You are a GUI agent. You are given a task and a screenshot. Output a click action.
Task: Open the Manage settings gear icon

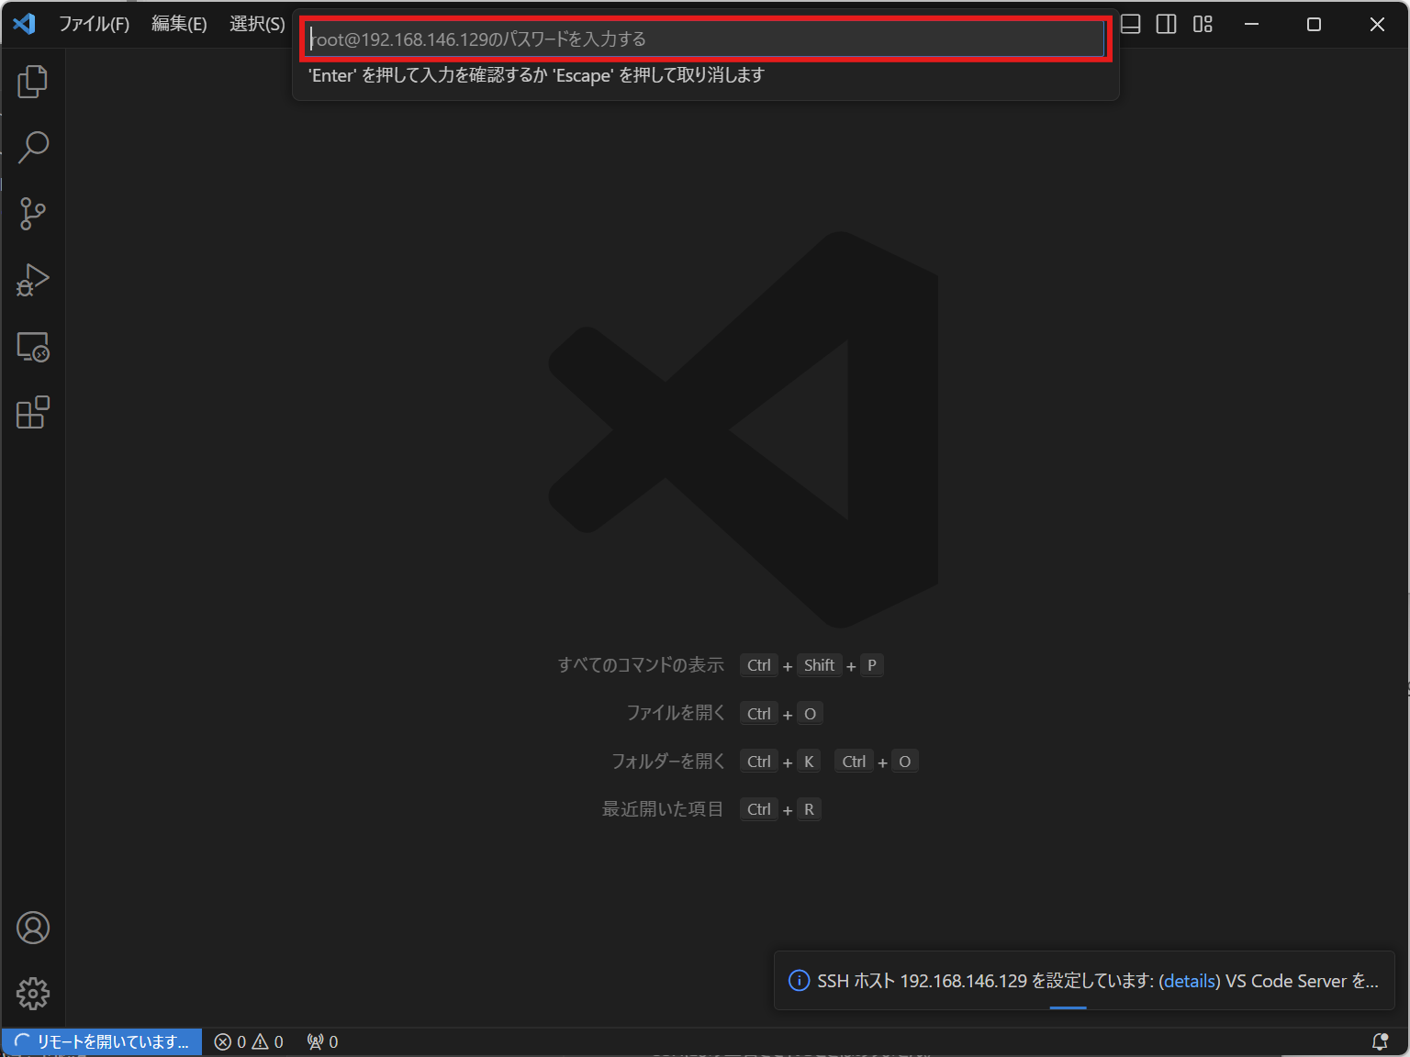[x=33, y=993]
